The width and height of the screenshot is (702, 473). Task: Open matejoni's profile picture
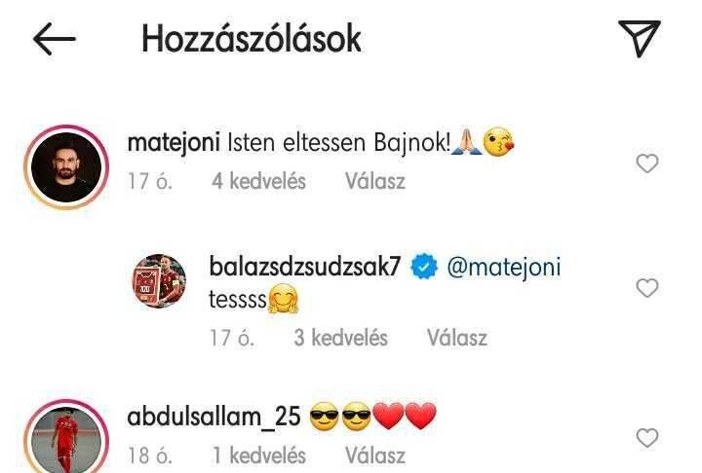(66, 167)
